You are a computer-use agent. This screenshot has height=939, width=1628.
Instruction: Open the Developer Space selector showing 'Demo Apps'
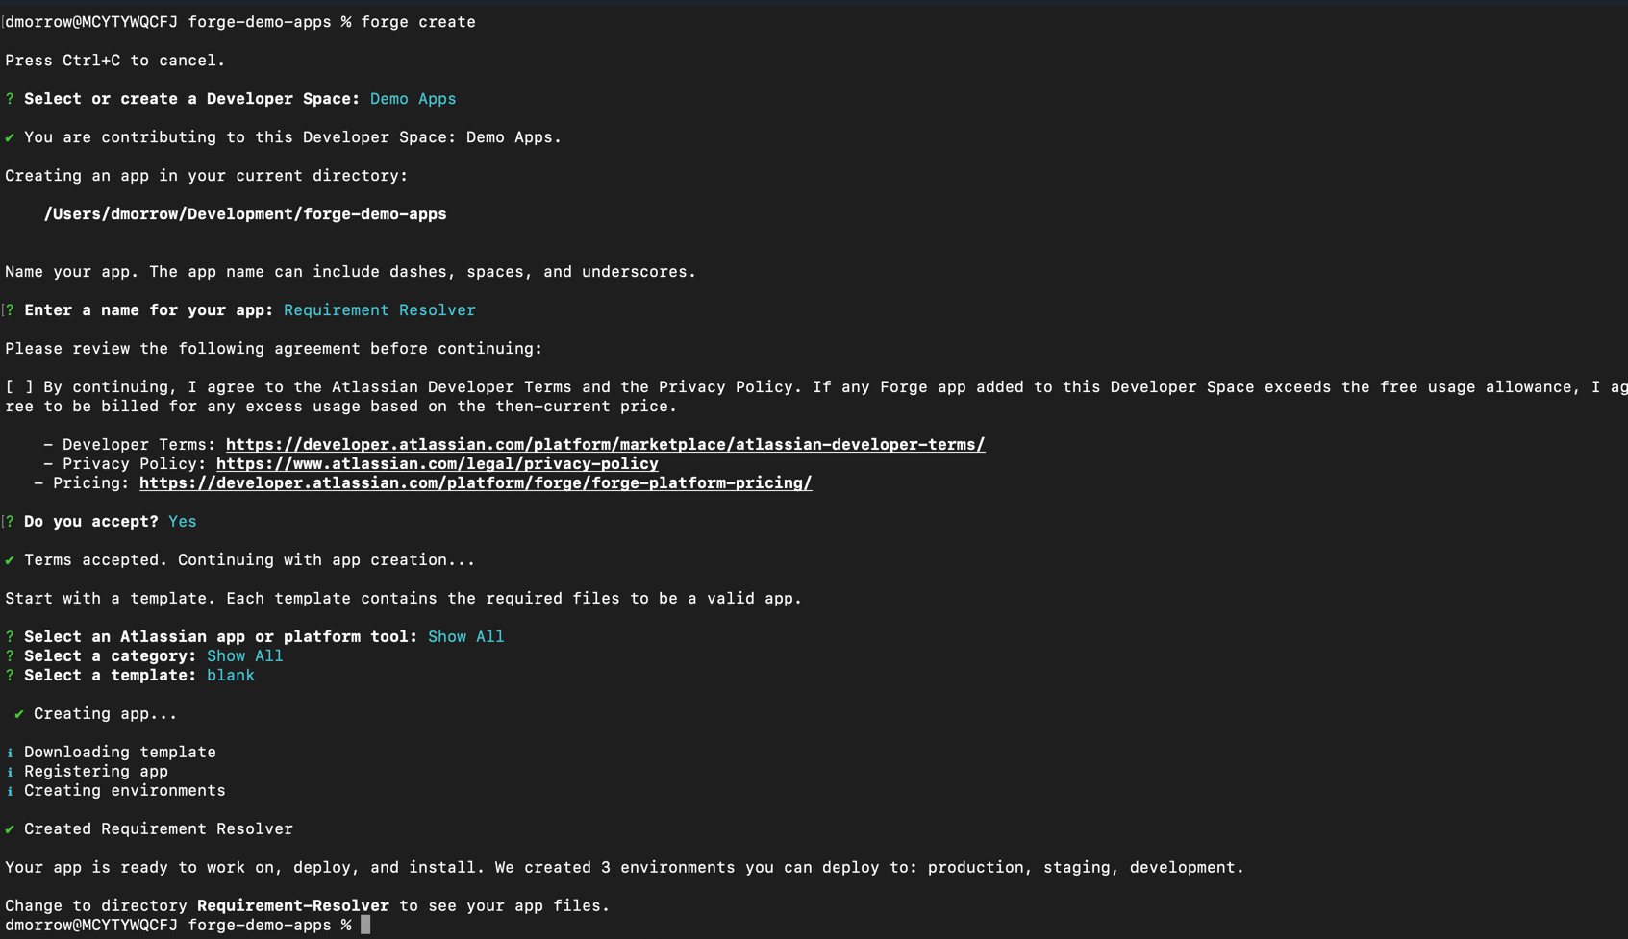point(413,98)
